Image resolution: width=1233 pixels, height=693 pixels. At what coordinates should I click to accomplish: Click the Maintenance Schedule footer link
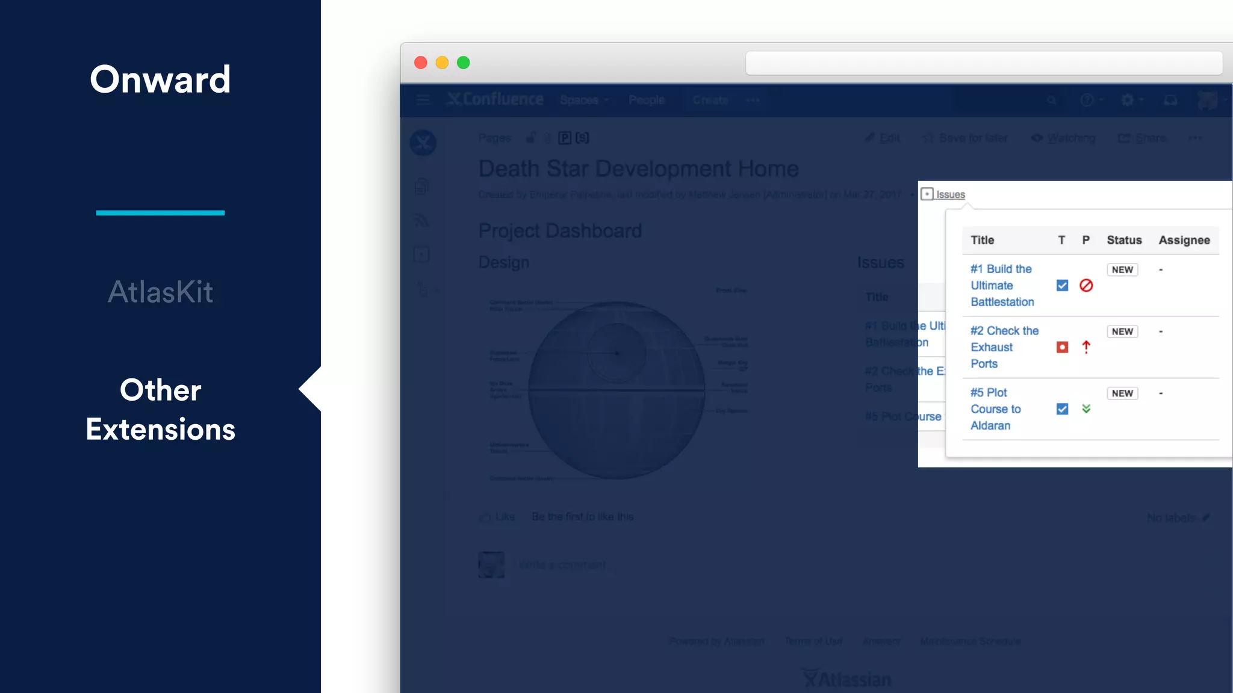tap(971, 641)
